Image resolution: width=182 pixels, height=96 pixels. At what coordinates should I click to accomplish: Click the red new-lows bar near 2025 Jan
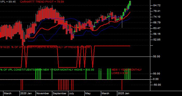click(x=122, y=85)
